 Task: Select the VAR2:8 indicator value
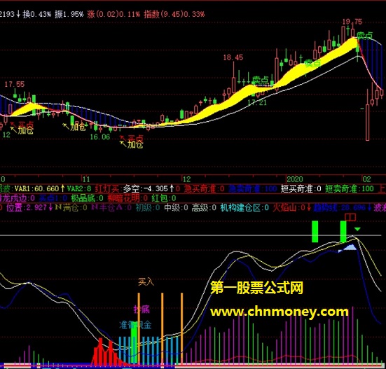[x=79, y=188]
